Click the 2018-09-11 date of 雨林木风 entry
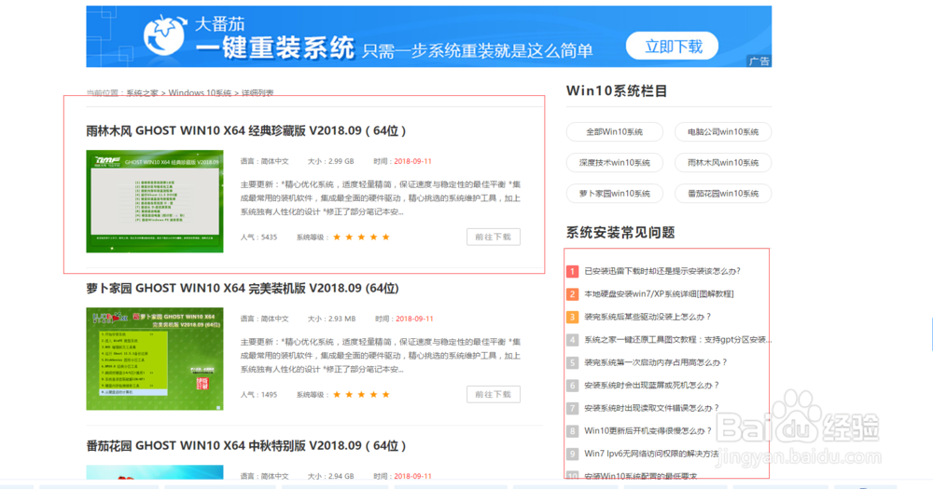933x489 pixels. click(x=413, y=162)
